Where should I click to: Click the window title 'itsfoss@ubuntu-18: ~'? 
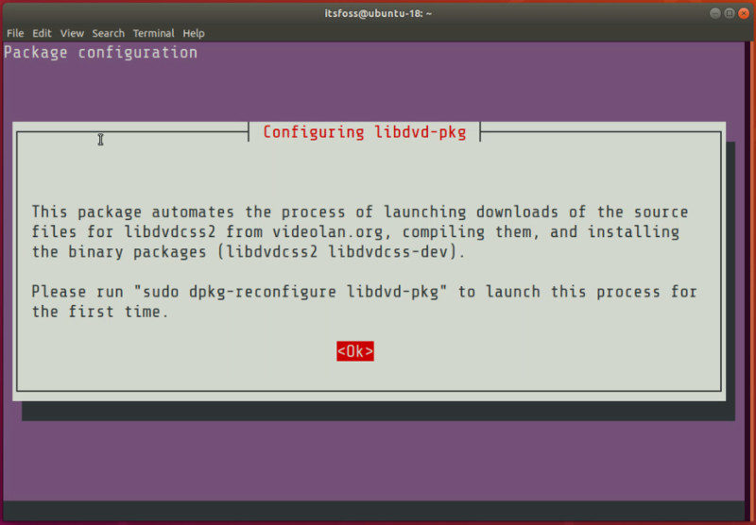click(x=378, y=13)
